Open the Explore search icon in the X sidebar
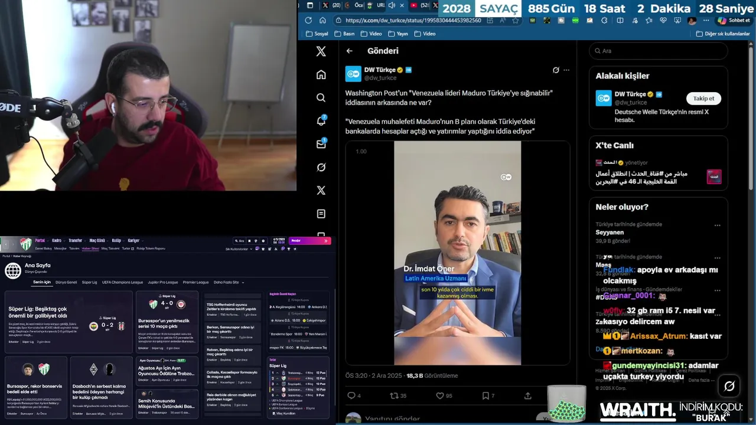Image resolution: width=756 pixels, height=425 pixels. click(321, 97)
